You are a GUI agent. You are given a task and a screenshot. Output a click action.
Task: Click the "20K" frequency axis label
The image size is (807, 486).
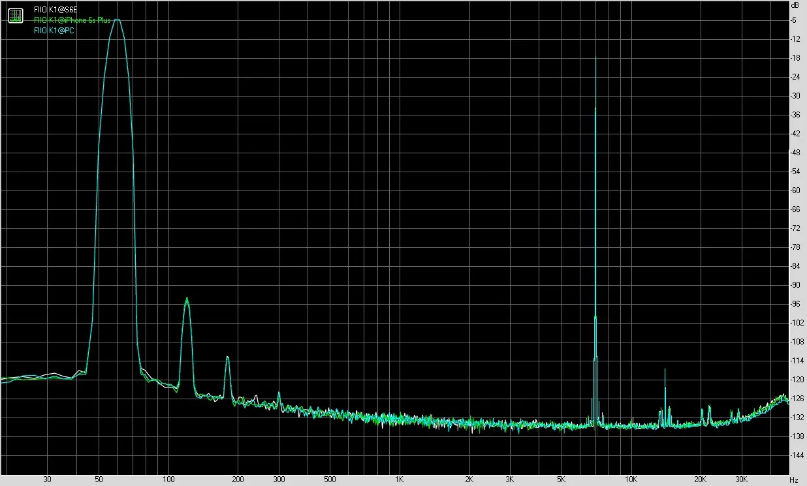coord(701,479)
